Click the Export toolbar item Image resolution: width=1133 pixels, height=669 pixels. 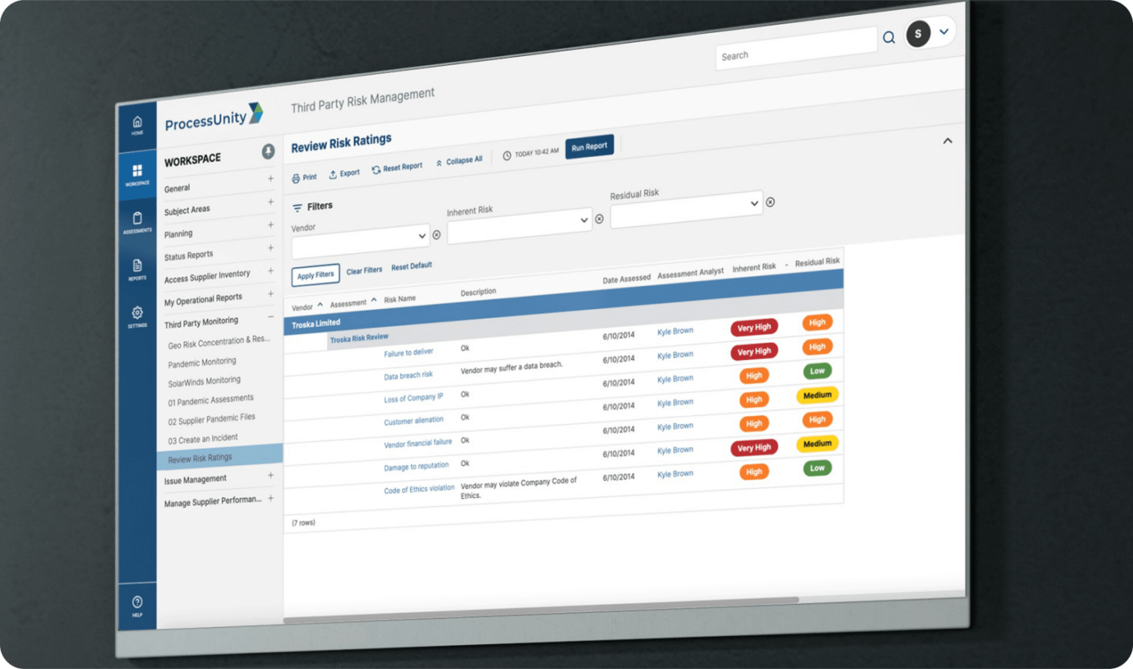(x=344, y=173)
